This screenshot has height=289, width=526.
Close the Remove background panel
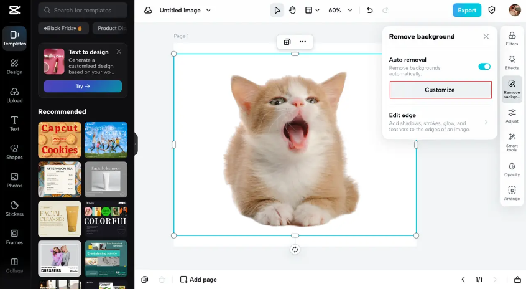click(486, 37)
